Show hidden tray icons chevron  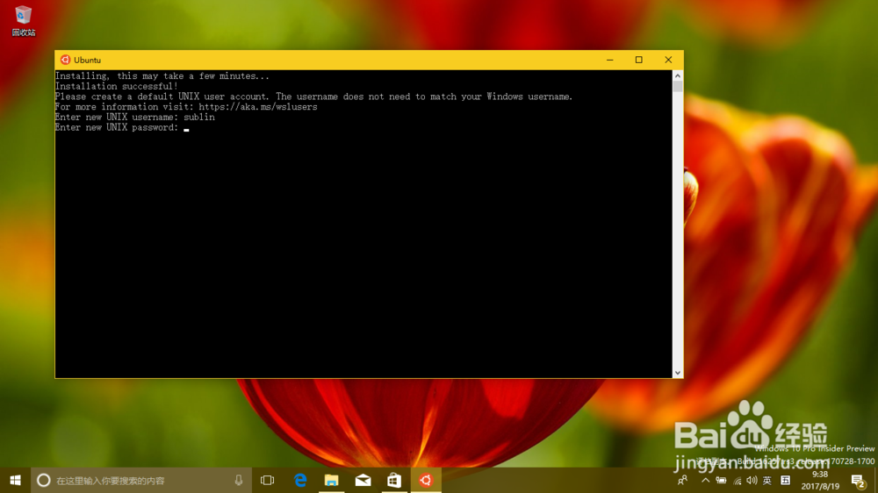[706, 480]
